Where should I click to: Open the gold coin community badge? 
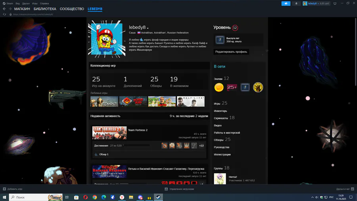pos(219,87)
